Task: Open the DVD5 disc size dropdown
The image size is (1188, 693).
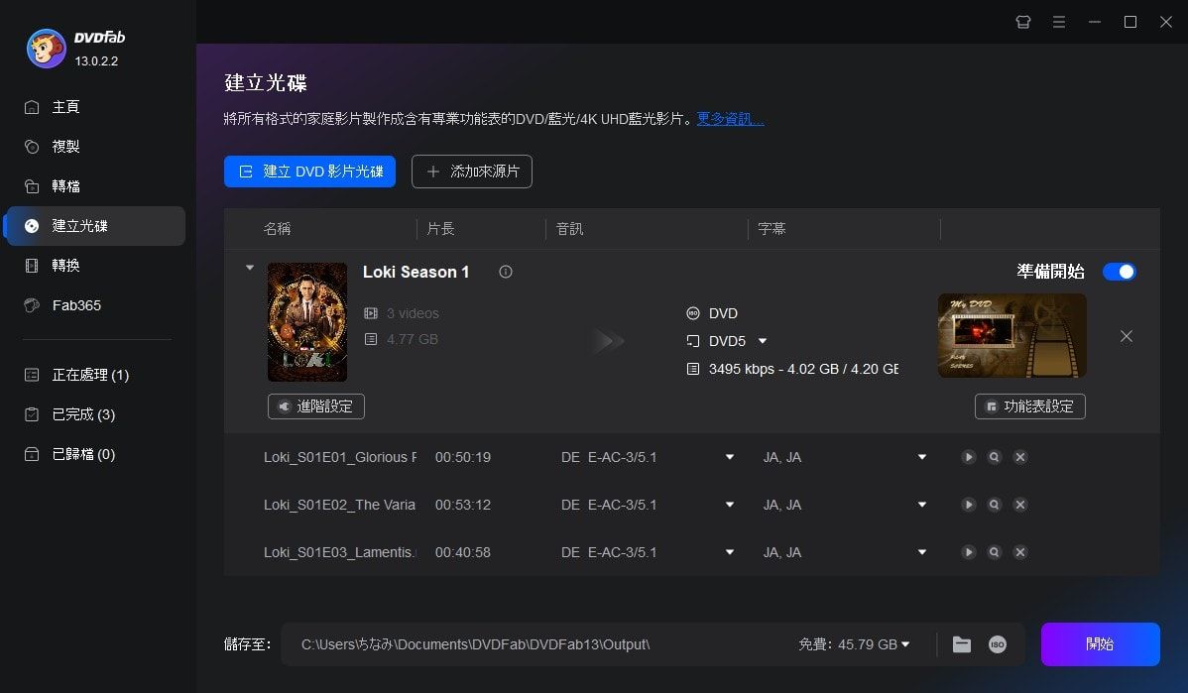Action: click(x=763, y=341)
